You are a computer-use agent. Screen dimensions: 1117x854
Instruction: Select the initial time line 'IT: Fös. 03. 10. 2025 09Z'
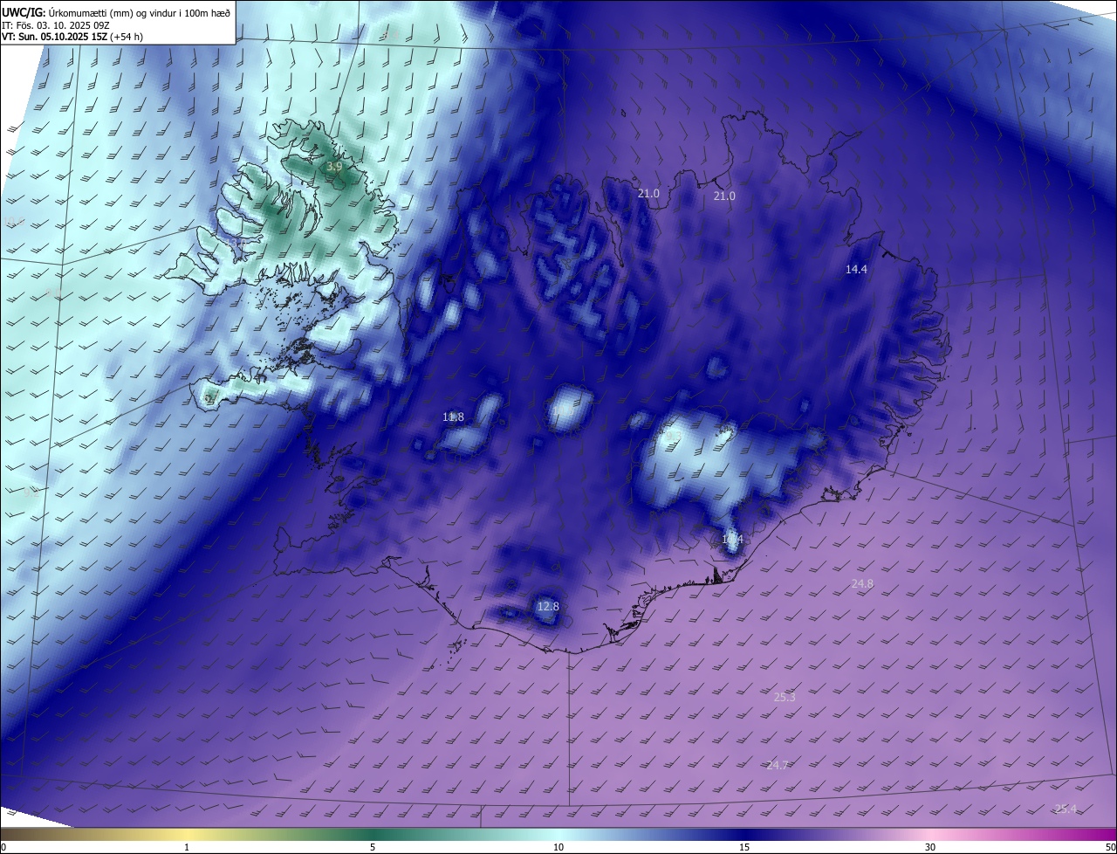point(54,25)
